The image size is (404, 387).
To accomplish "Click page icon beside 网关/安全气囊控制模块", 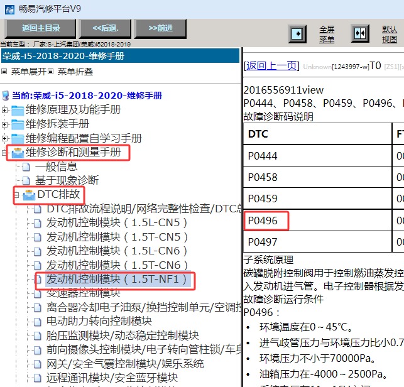I will (37, 364).
